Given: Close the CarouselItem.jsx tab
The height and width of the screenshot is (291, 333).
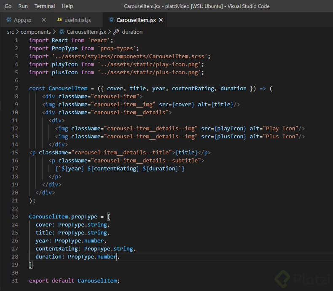Looking at the screenshot, I should pyautogui.click(x=161, y=20).
